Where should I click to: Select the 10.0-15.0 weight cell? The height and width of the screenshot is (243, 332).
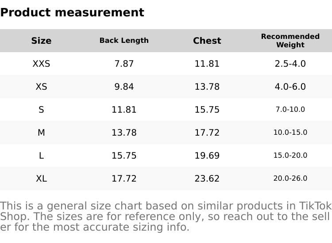coord(290,133)
